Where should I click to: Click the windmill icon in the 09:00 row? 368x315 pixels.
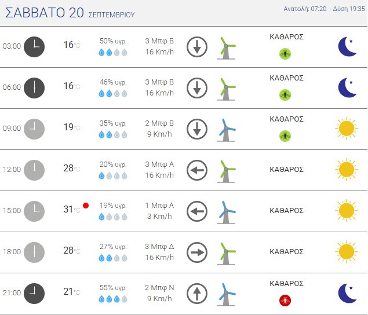tap(227, 129)
